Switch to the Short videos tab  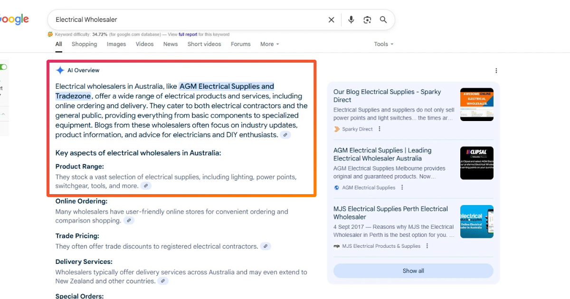pyautogui.click(x=204, y=44)
